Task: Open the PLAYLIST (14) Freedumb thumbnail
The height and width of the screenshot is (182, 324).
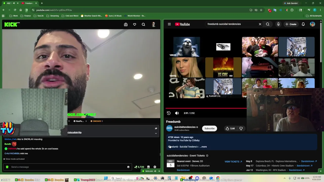Action: click(223, 88)
